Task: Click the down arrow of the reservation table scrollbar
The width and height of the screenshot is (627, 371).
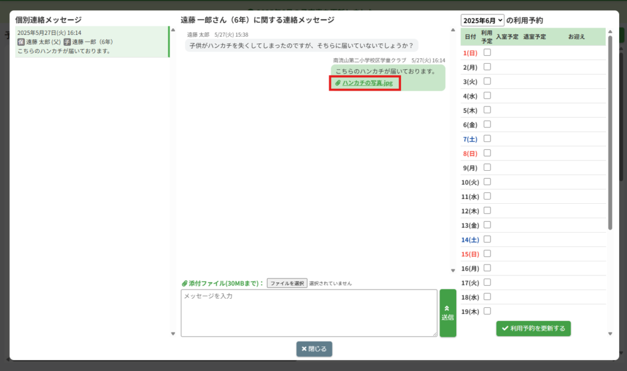Action: pos(610,334)
